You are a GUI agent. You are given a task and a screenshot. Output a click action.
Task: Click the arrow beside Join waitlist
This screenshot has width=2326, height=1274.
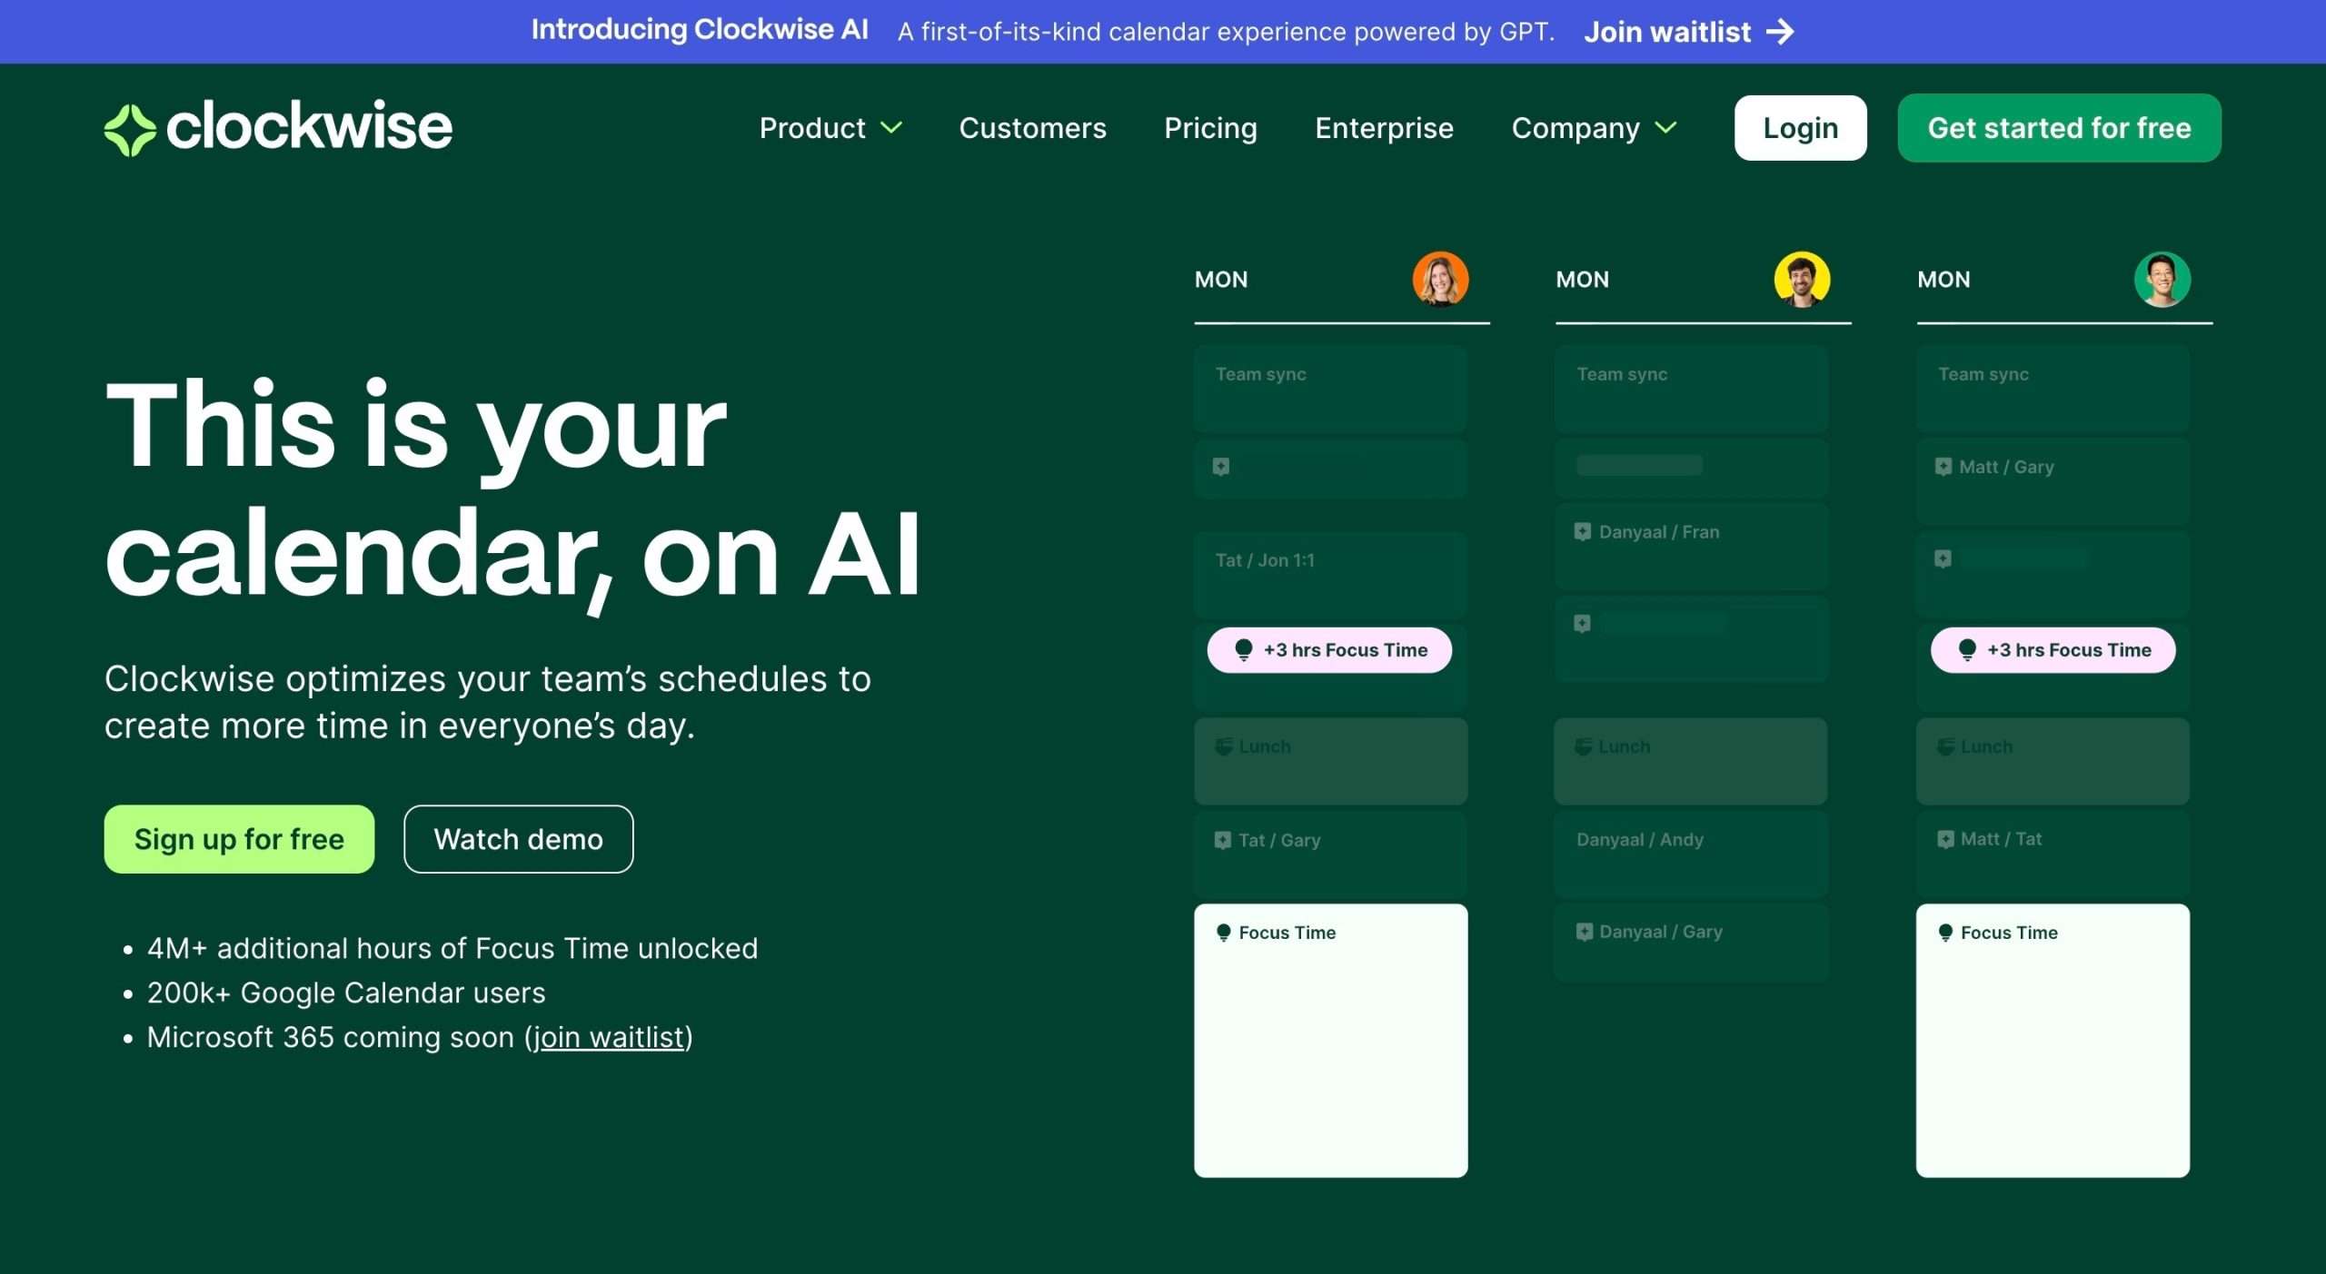[1781, 32]
